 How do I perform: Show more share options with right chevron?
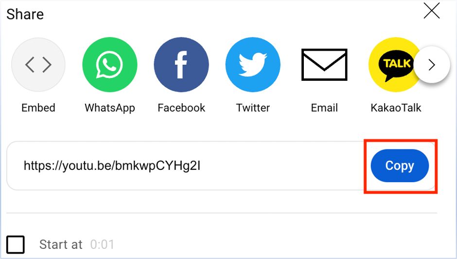click(x=432, y=65)
